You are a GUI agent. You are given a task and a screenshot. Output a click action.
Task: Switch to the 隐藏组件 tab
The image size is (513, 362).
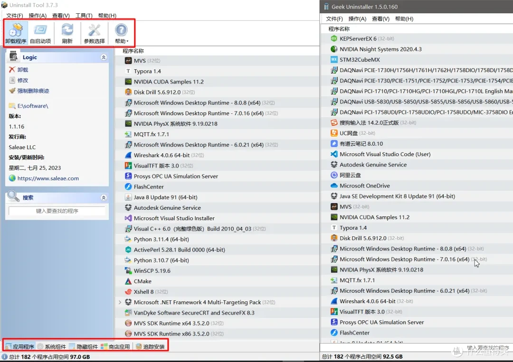pos(84,346)
